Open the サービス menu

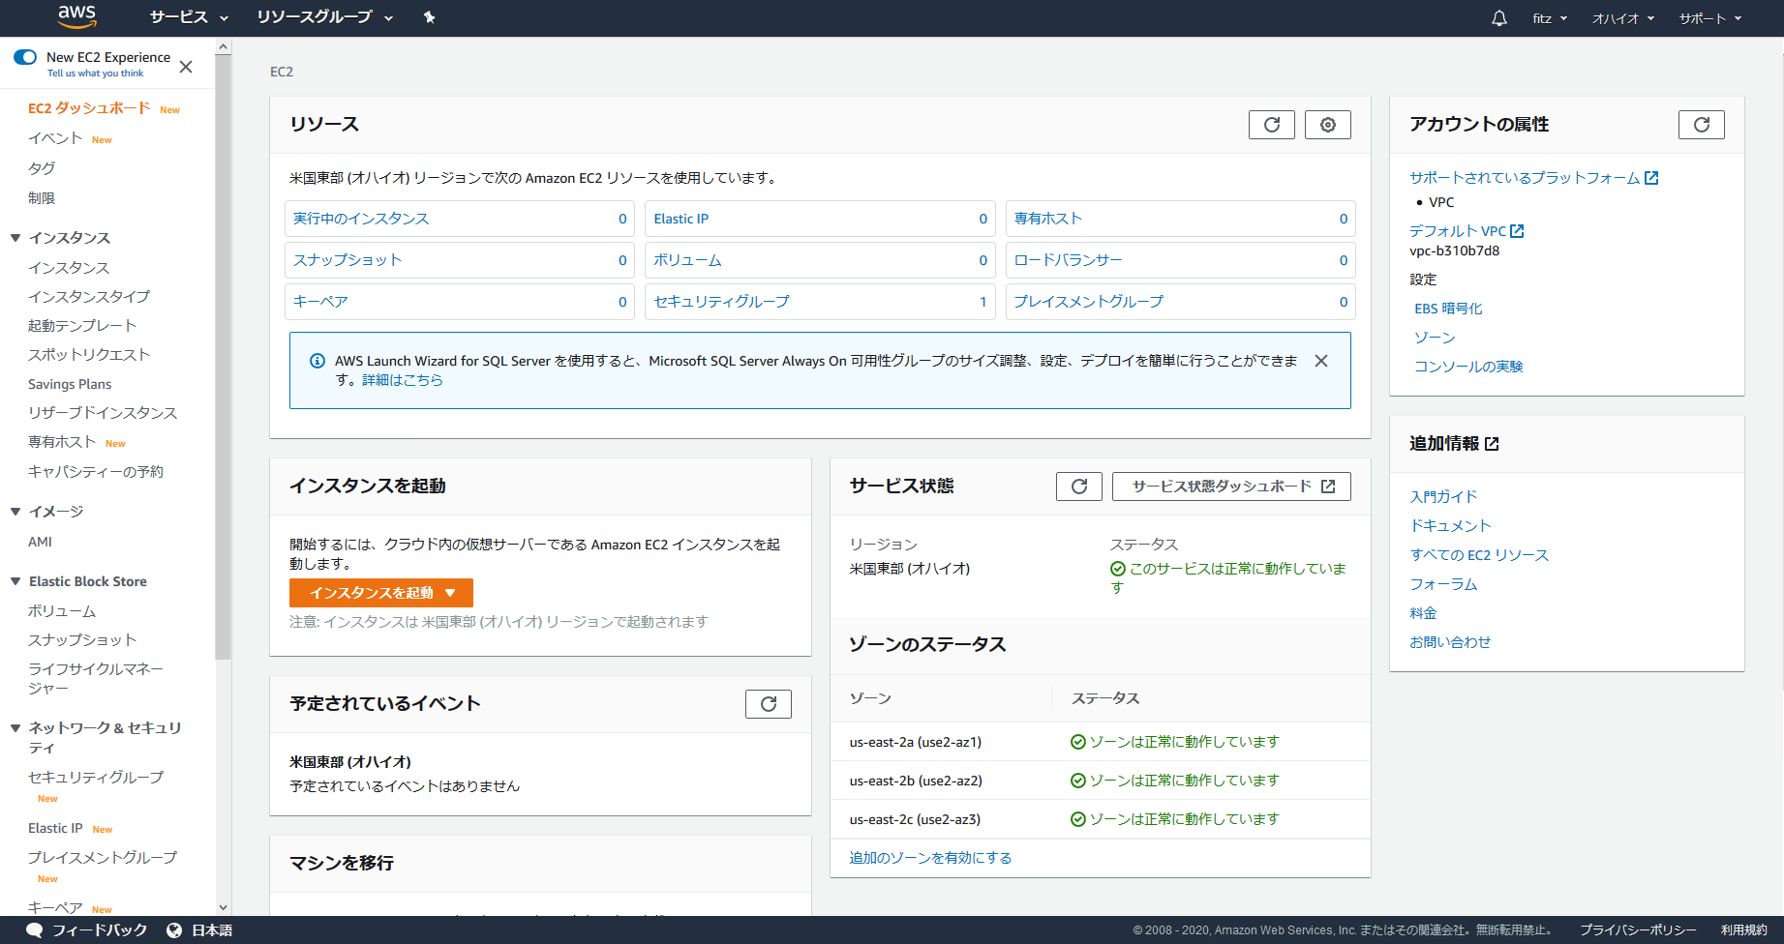[186, 17]
